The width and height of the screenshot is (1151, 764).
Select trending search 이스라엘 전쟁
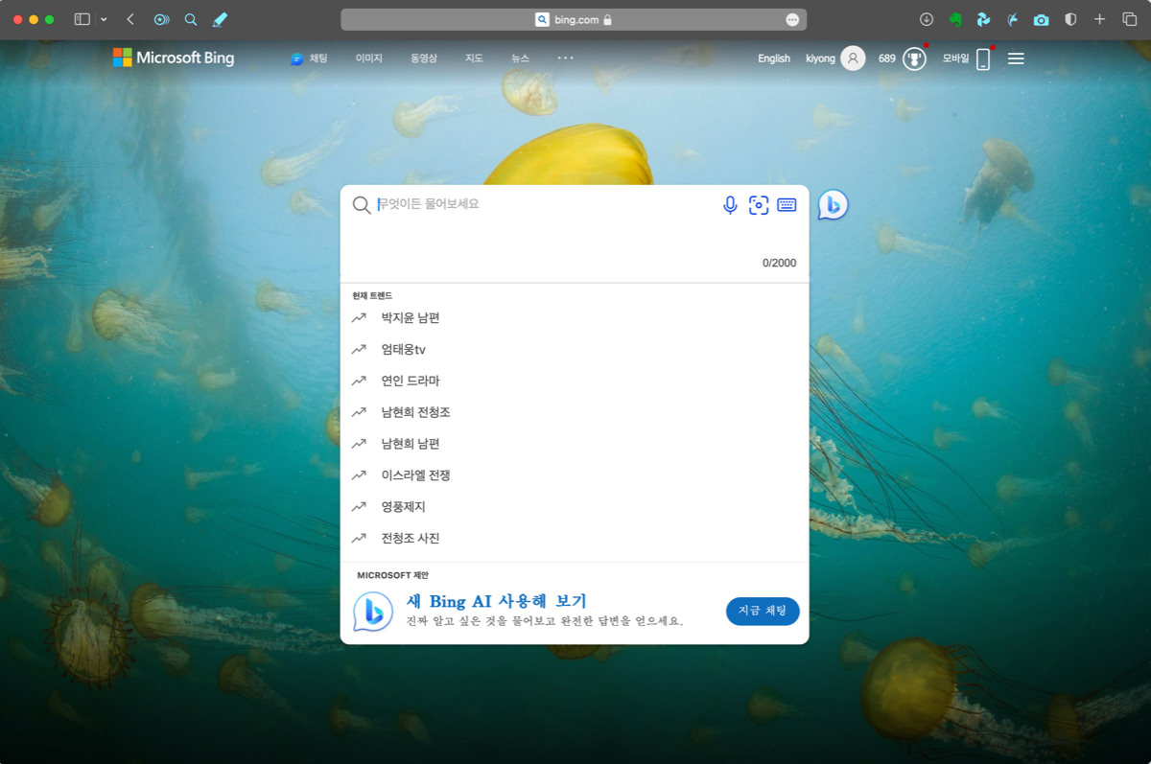coord(415,475)
